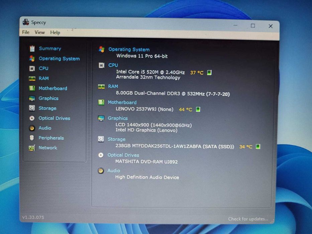Screen dimensions: 312x234
Task: Click the green CPU temperature indicator icon
Action: coord(209,73)
